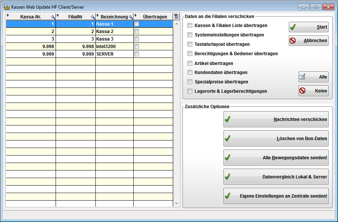Image resolution: width=338 pixels, height=222 pixels.
Task: Click the Kassa-Nr. column header label
Action: [31, 17]
